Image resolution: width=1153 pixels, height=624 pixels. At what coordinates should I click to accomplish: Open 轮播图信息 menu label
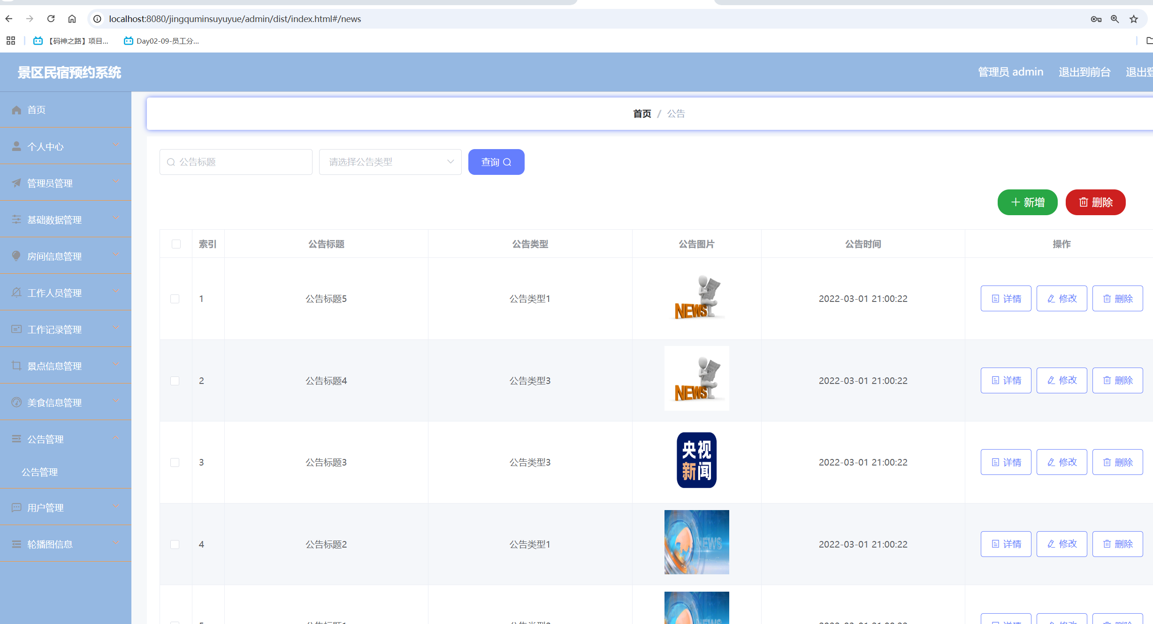(50, 544)
